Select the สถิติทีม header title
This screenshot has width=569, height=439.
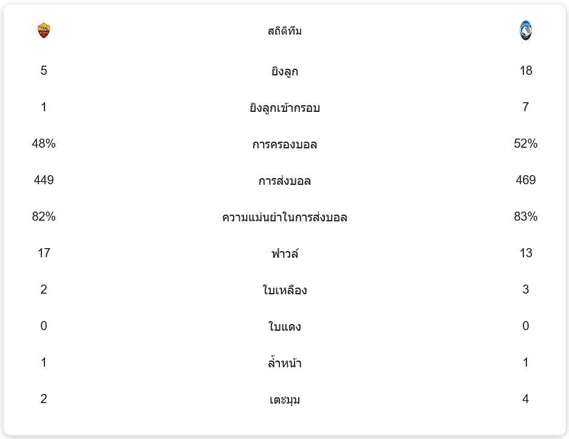coord(284,31)
